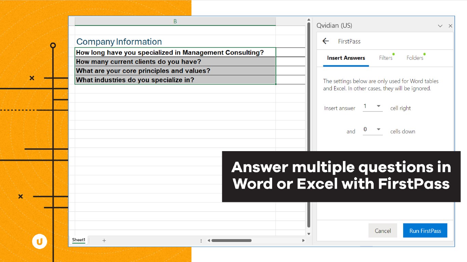Open the cell right count dropdown
The image size is (467, 262).
(x=372, y=106)
